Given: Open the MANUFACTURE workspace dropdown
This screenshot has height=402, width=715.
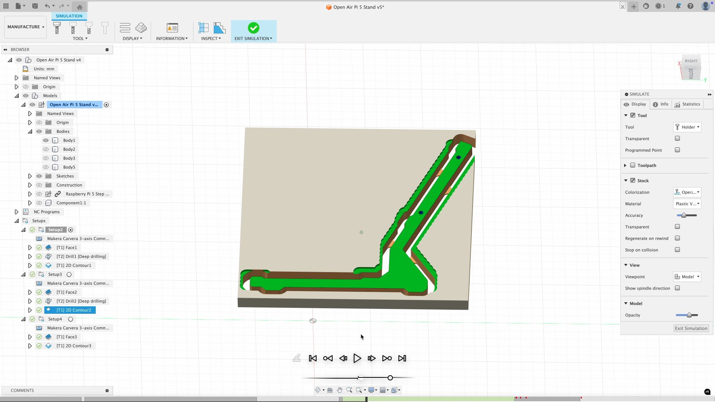Looking at the screenshot, I should click(25, 27).
